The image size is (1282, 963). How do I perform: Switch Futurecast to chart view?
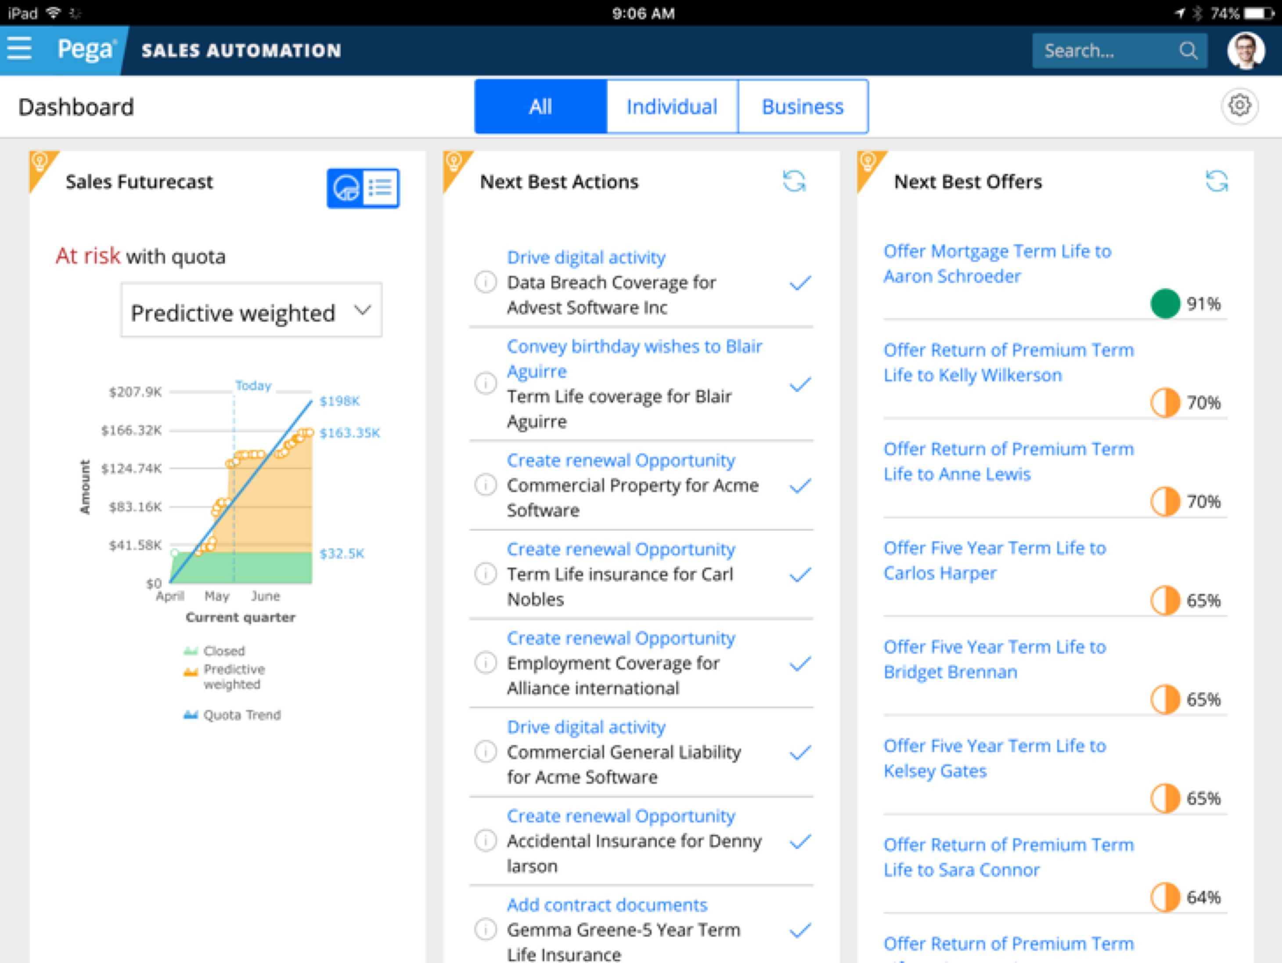(x=346, y=188)
